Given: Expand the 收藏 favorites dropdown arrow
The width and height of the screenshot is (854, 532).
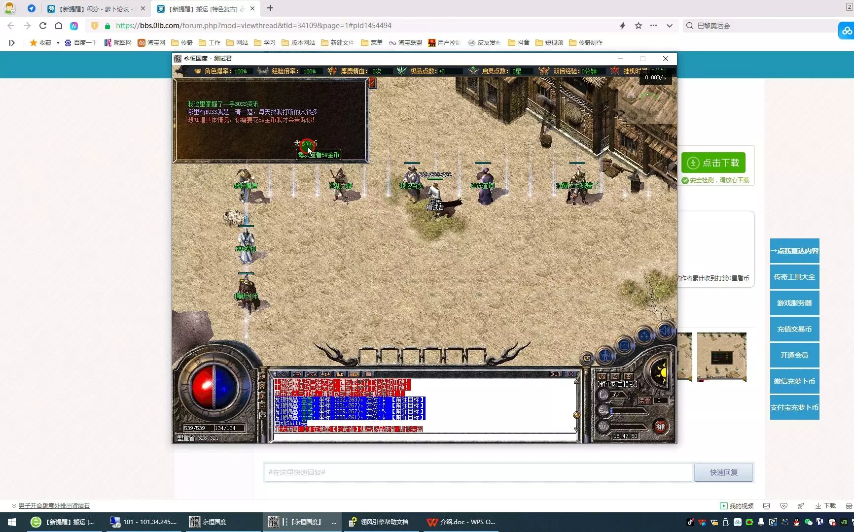Looking at the screenshot, I should click(58, 43).
